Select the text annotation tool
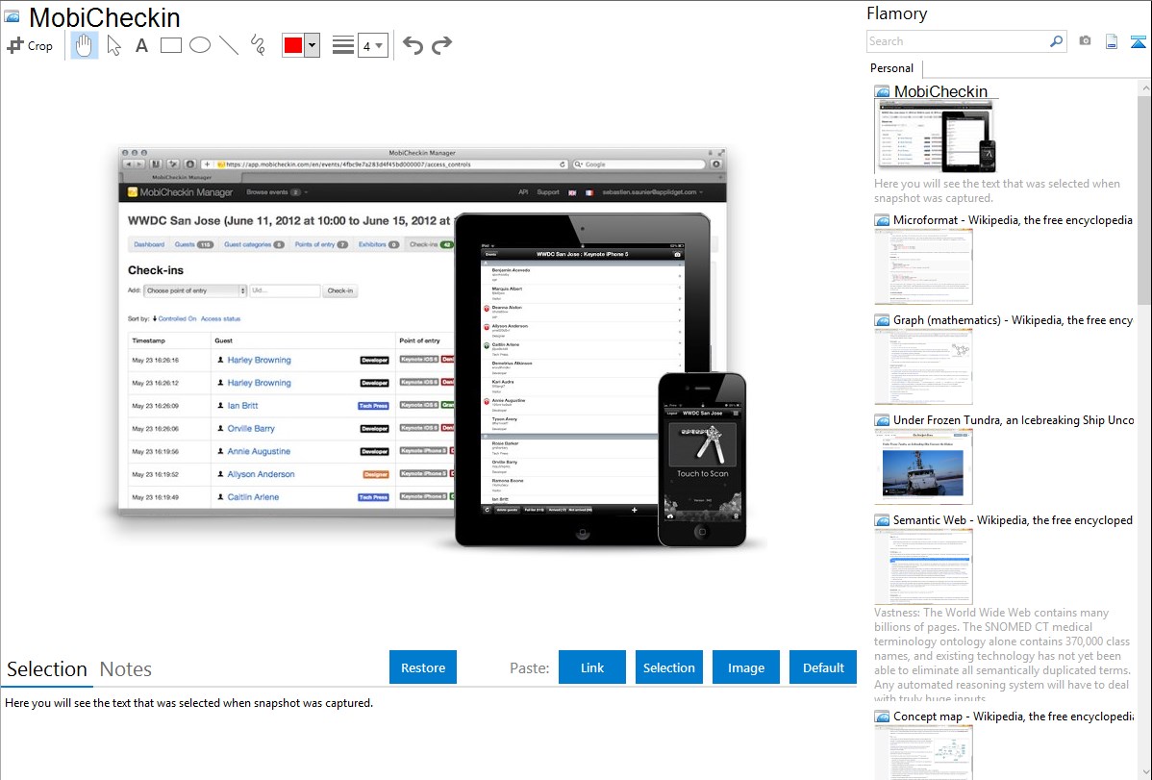Image resolution: width=1152 pixels, height=780 pixels. coord(141,45)
